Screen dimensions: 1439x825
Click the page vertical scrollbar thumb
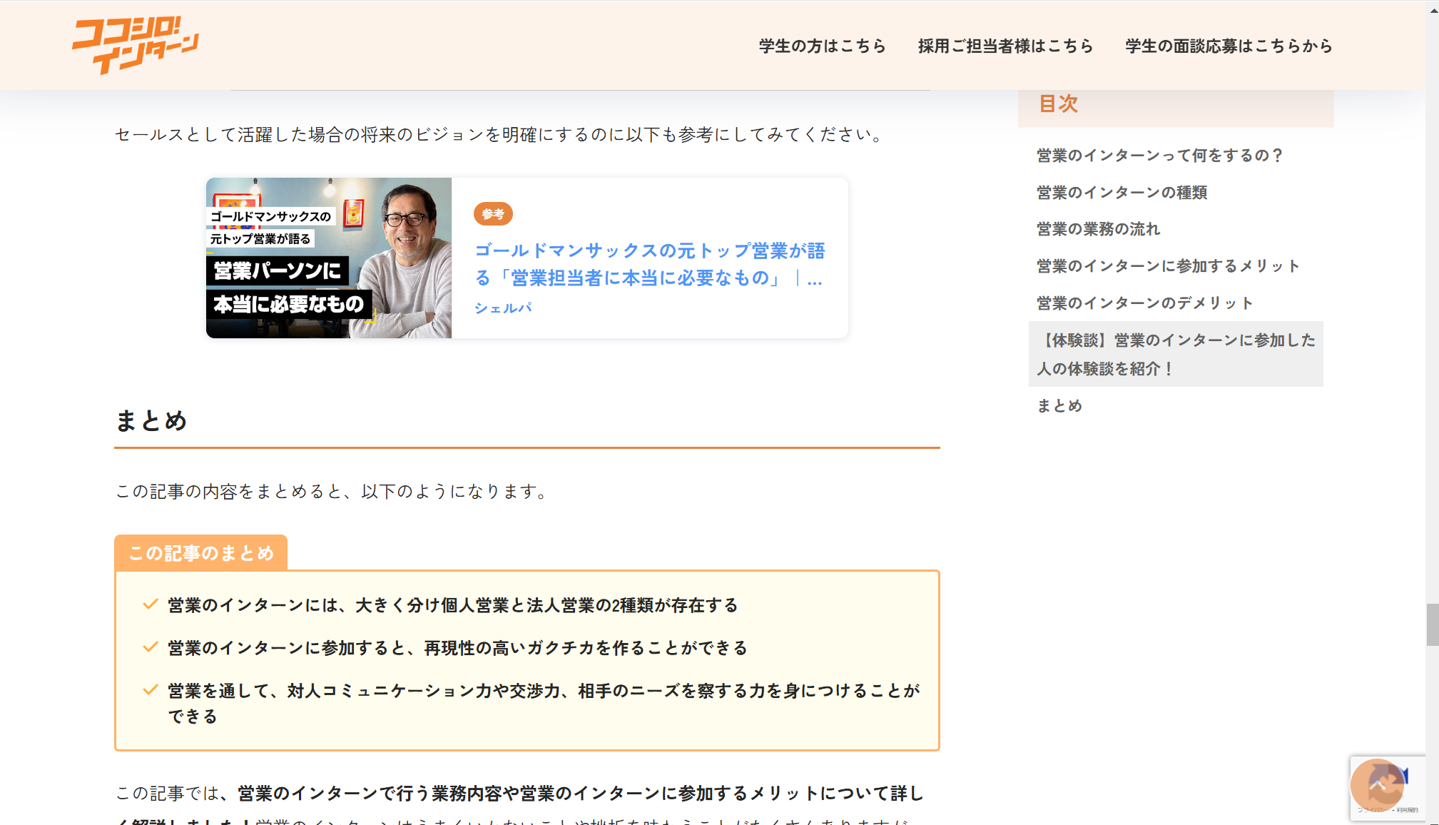coord(1433,624)
